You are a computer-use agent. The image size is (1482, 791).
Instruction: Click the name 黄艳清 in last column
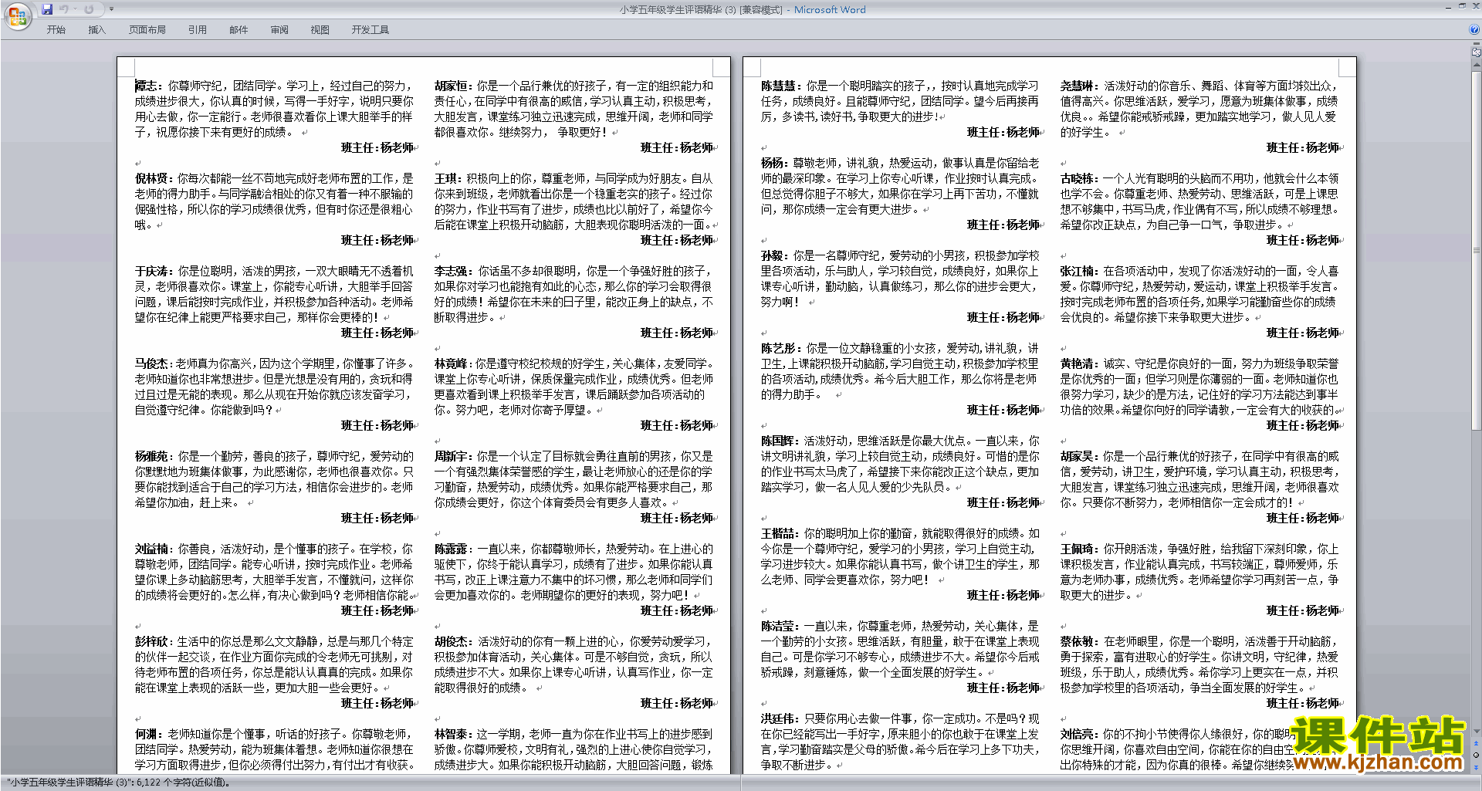click(1078, 363)
